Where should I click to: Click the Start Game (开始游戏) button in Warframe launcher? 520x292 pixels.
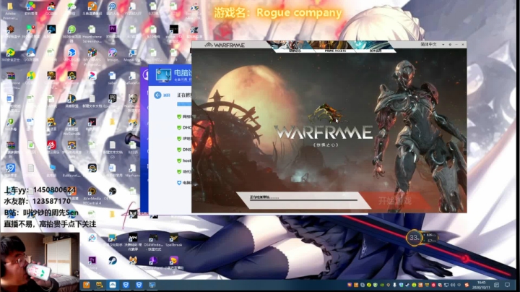pos(394,201)
